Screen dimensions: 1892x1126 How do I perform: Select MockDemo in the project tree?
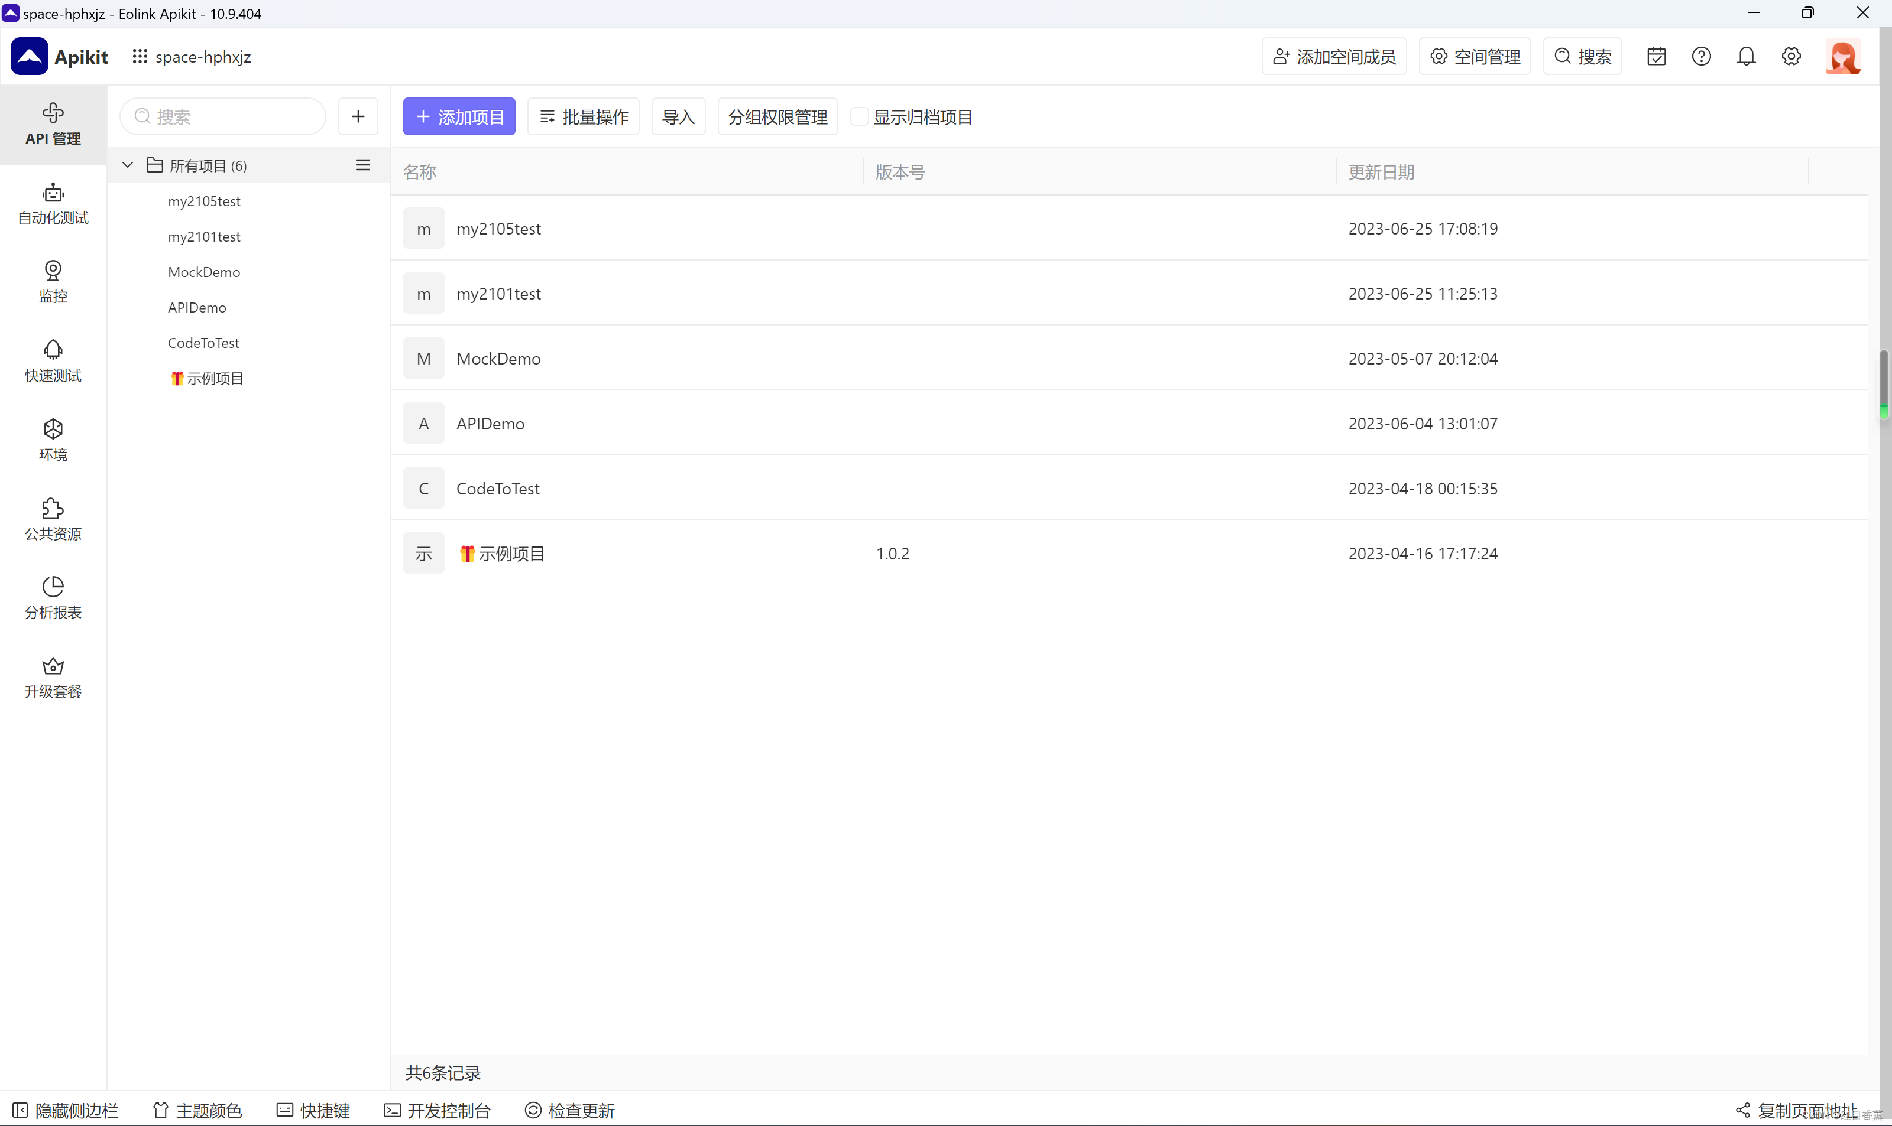pos(203,272)
